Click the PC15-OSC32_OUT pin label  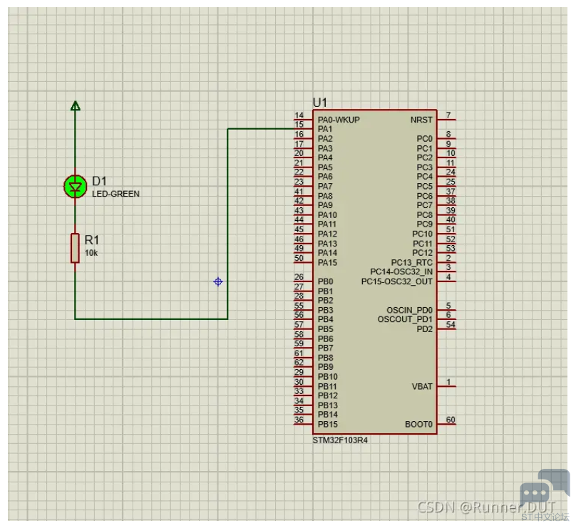pos(397,281)
